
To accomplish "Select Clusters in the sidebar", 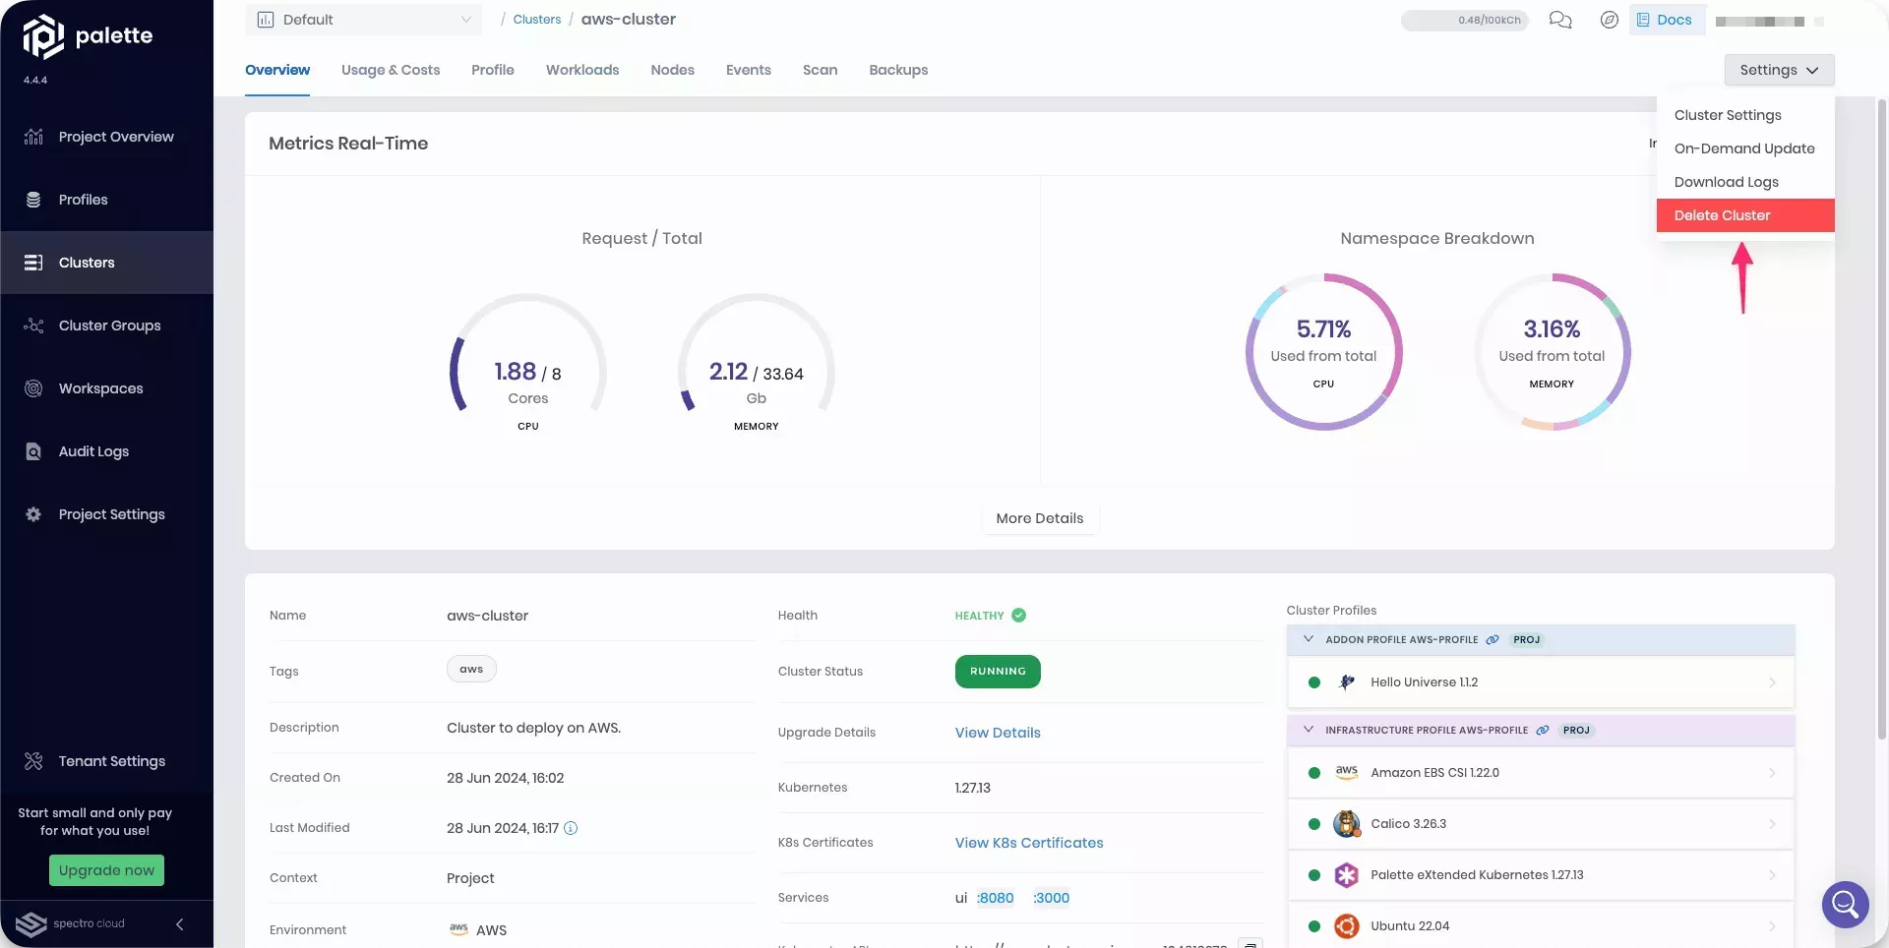I will 106,263.
